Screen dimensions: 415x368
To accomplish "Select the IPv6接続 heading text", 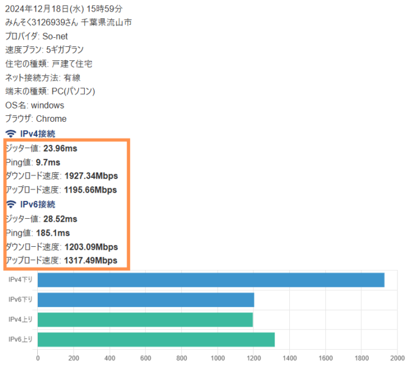I will [38, 204].
